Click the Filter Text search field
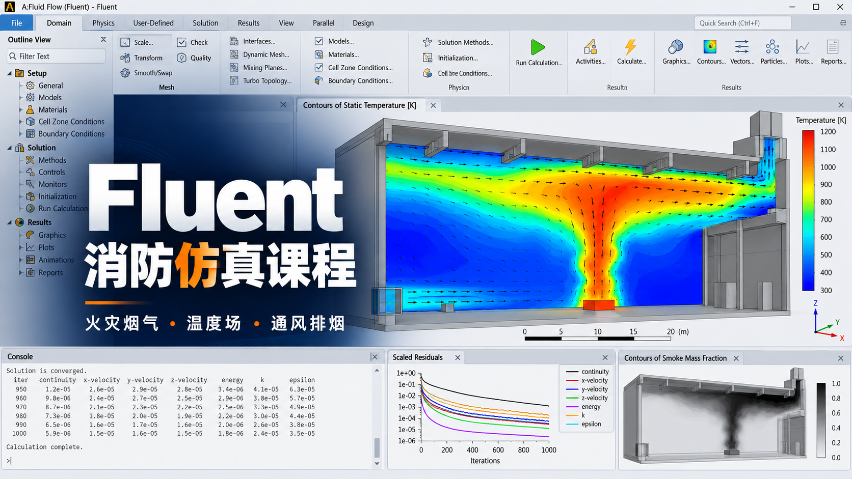Screen dimensions: 852x479 (x=56, y=56)
